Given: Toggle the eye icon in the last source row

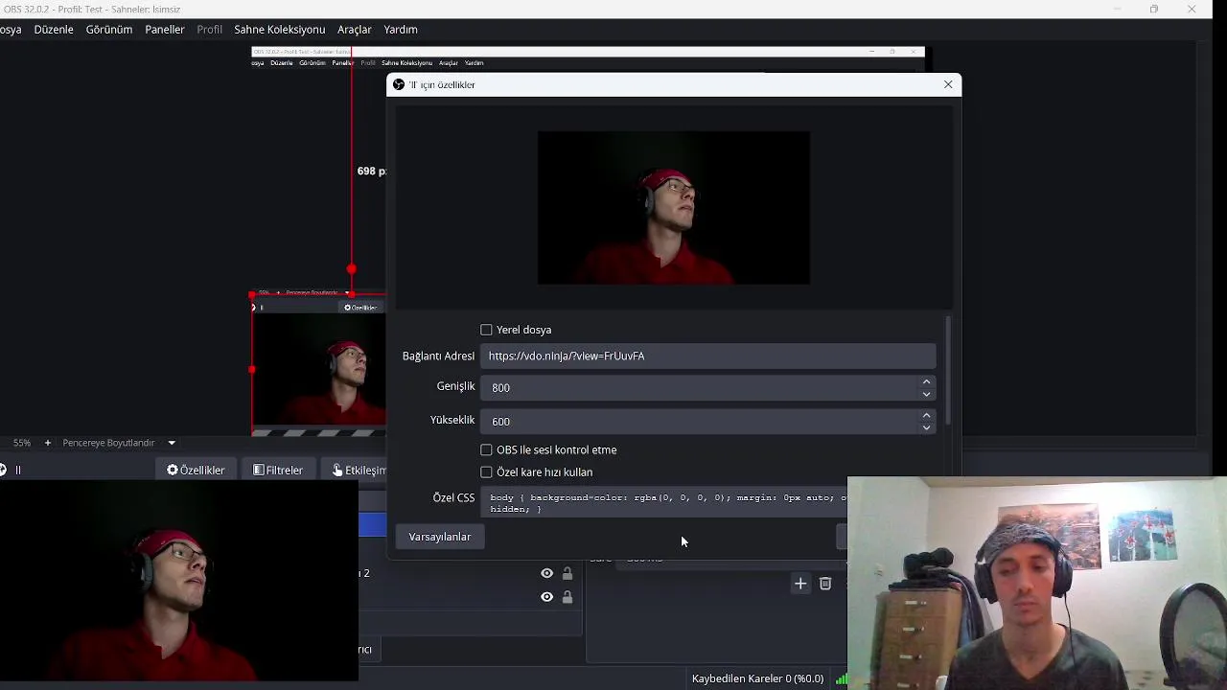Looking at the screenshot, I should click(x=546, y=597).
